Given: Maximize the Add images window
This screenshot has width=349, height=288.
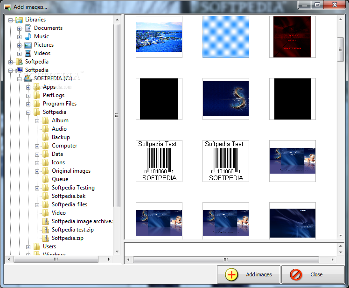Looking at the screenshot, I should point(317,5).
